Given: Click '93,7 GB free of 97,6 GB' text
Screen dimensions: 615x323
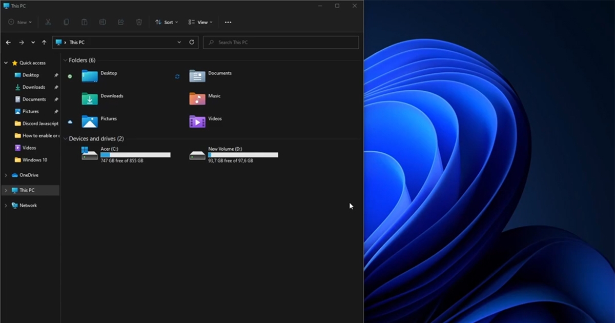Looking at the screenshot, I should [231, 161].
